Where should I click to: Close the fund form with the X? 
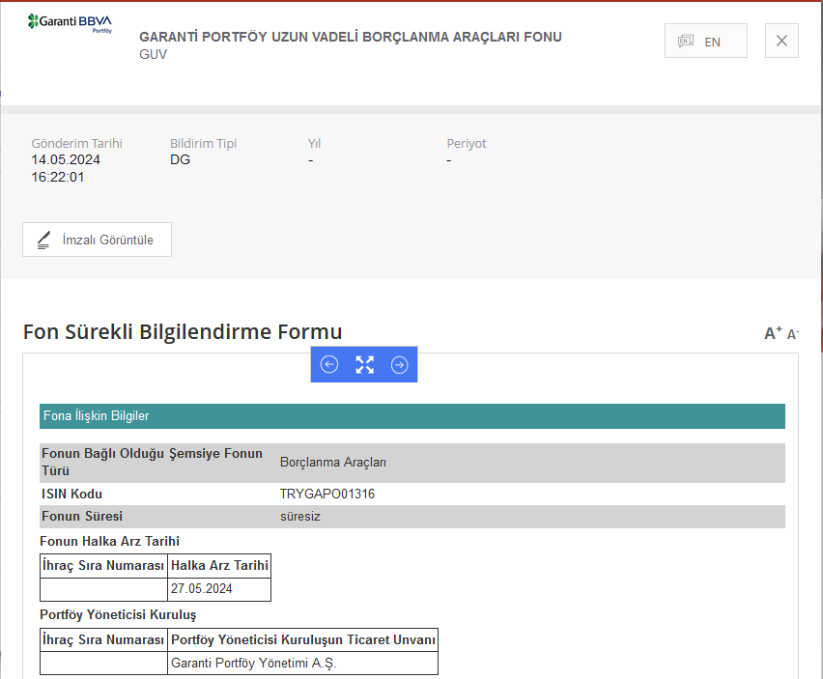click(x=781, y=41)
